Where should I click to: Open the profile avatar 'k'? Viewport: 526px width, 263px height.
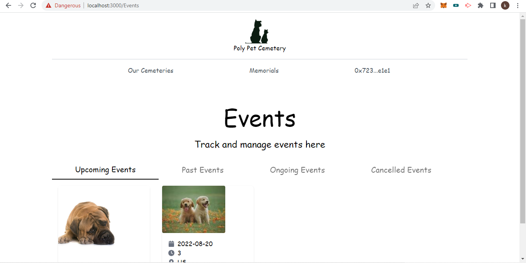tap(505, 5)
